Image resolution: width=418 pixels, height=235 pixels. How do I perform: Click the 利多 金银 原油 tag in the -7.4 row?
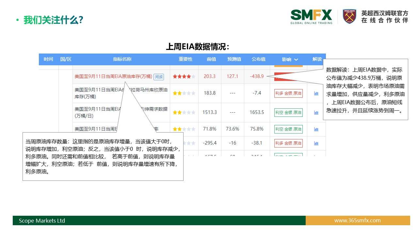tap(288, 93)
